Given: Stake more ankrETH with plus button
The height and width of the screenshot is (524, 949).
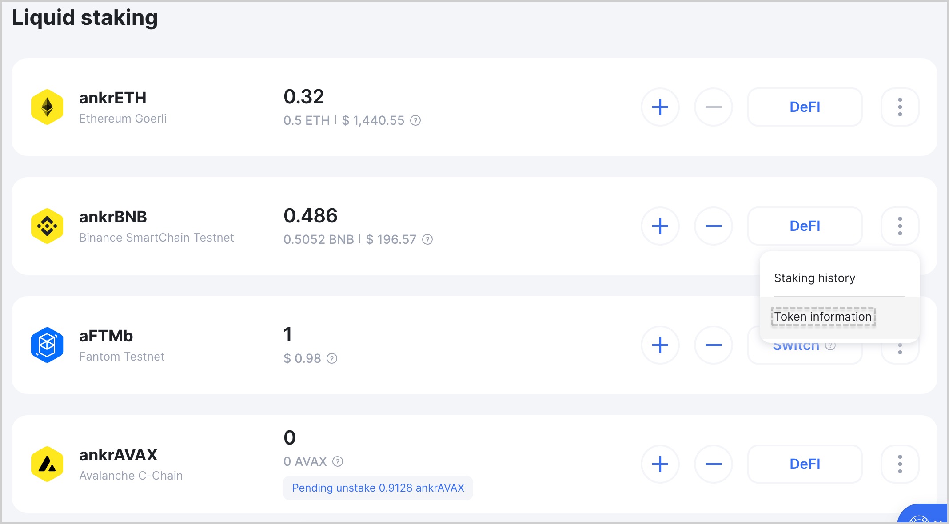Looking at the screenshot, I should point(660,107).
